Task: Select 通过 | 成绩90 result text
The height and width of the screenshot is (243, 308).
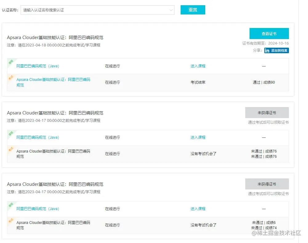Action: (264, 82)
